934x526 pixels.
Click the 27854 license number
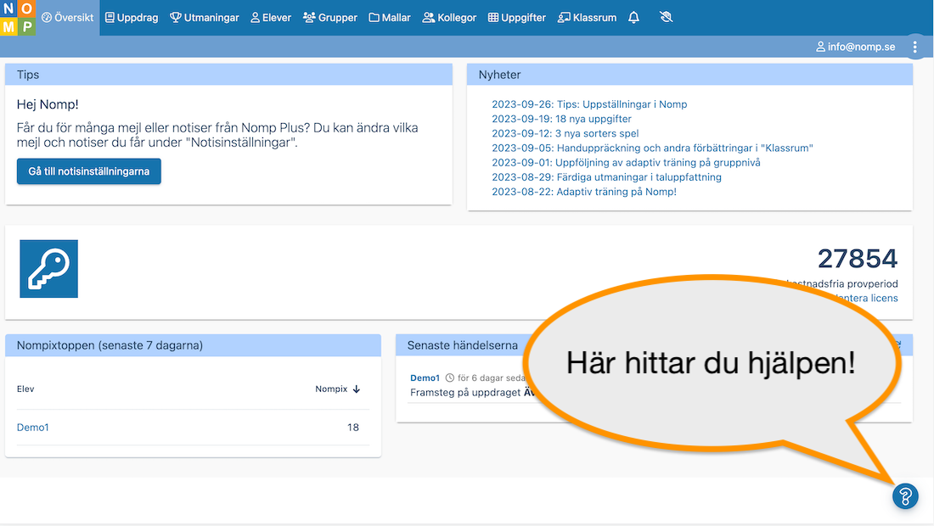click(858, 259)
